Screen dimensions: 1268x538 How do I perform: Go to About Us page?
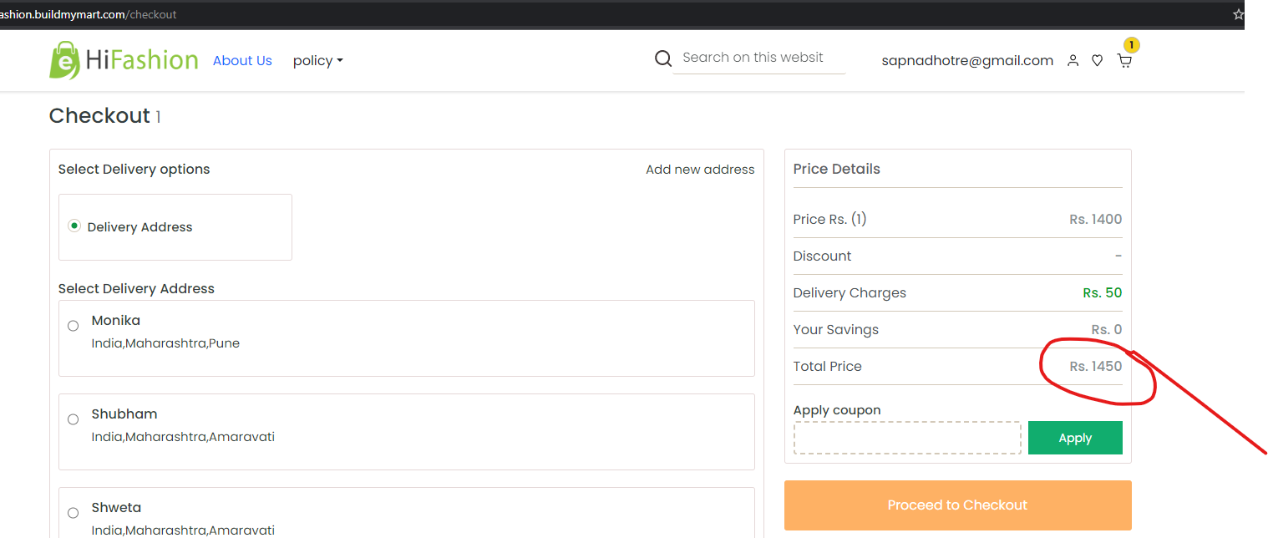pos(242,61)
